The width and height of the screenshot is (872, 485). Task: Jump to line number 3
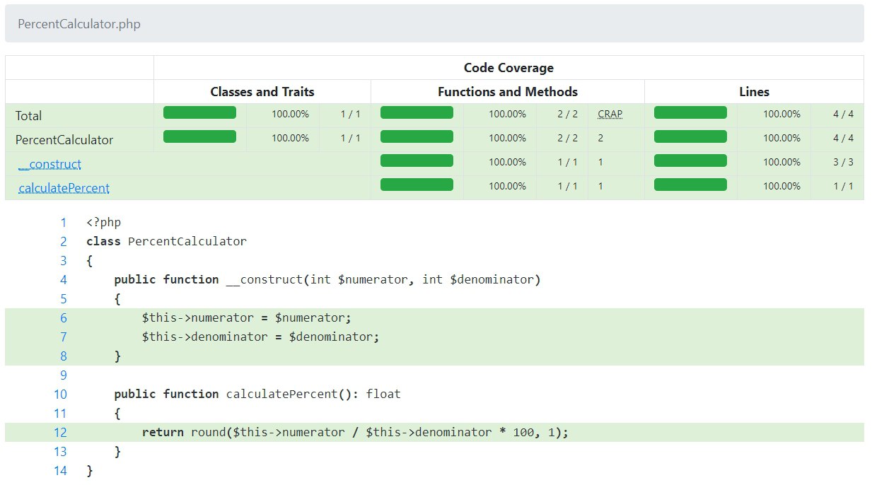click(x=64, y=260)
